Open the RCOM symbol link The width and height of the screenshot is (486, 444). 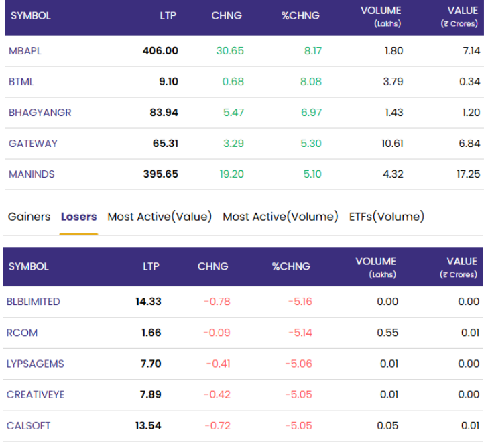coord(21,333)
